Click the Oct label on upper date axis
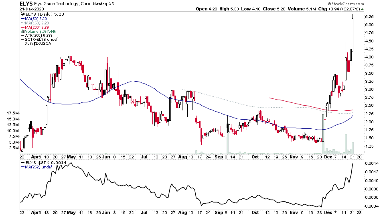The width and height of the screenshot is (385, 216). 255,157
